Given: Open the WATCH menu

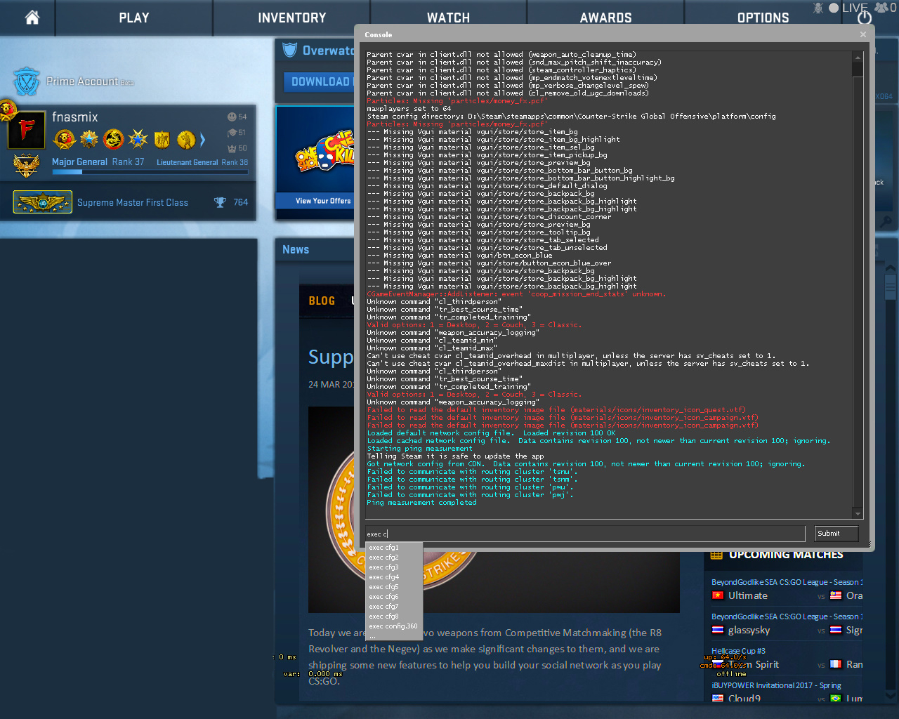Looking at the screenshot, I should point(448,18).
